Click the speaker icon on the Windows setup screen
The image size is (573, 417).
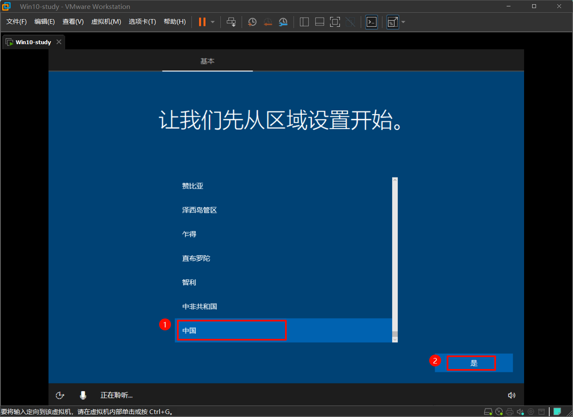click(512, 395)
